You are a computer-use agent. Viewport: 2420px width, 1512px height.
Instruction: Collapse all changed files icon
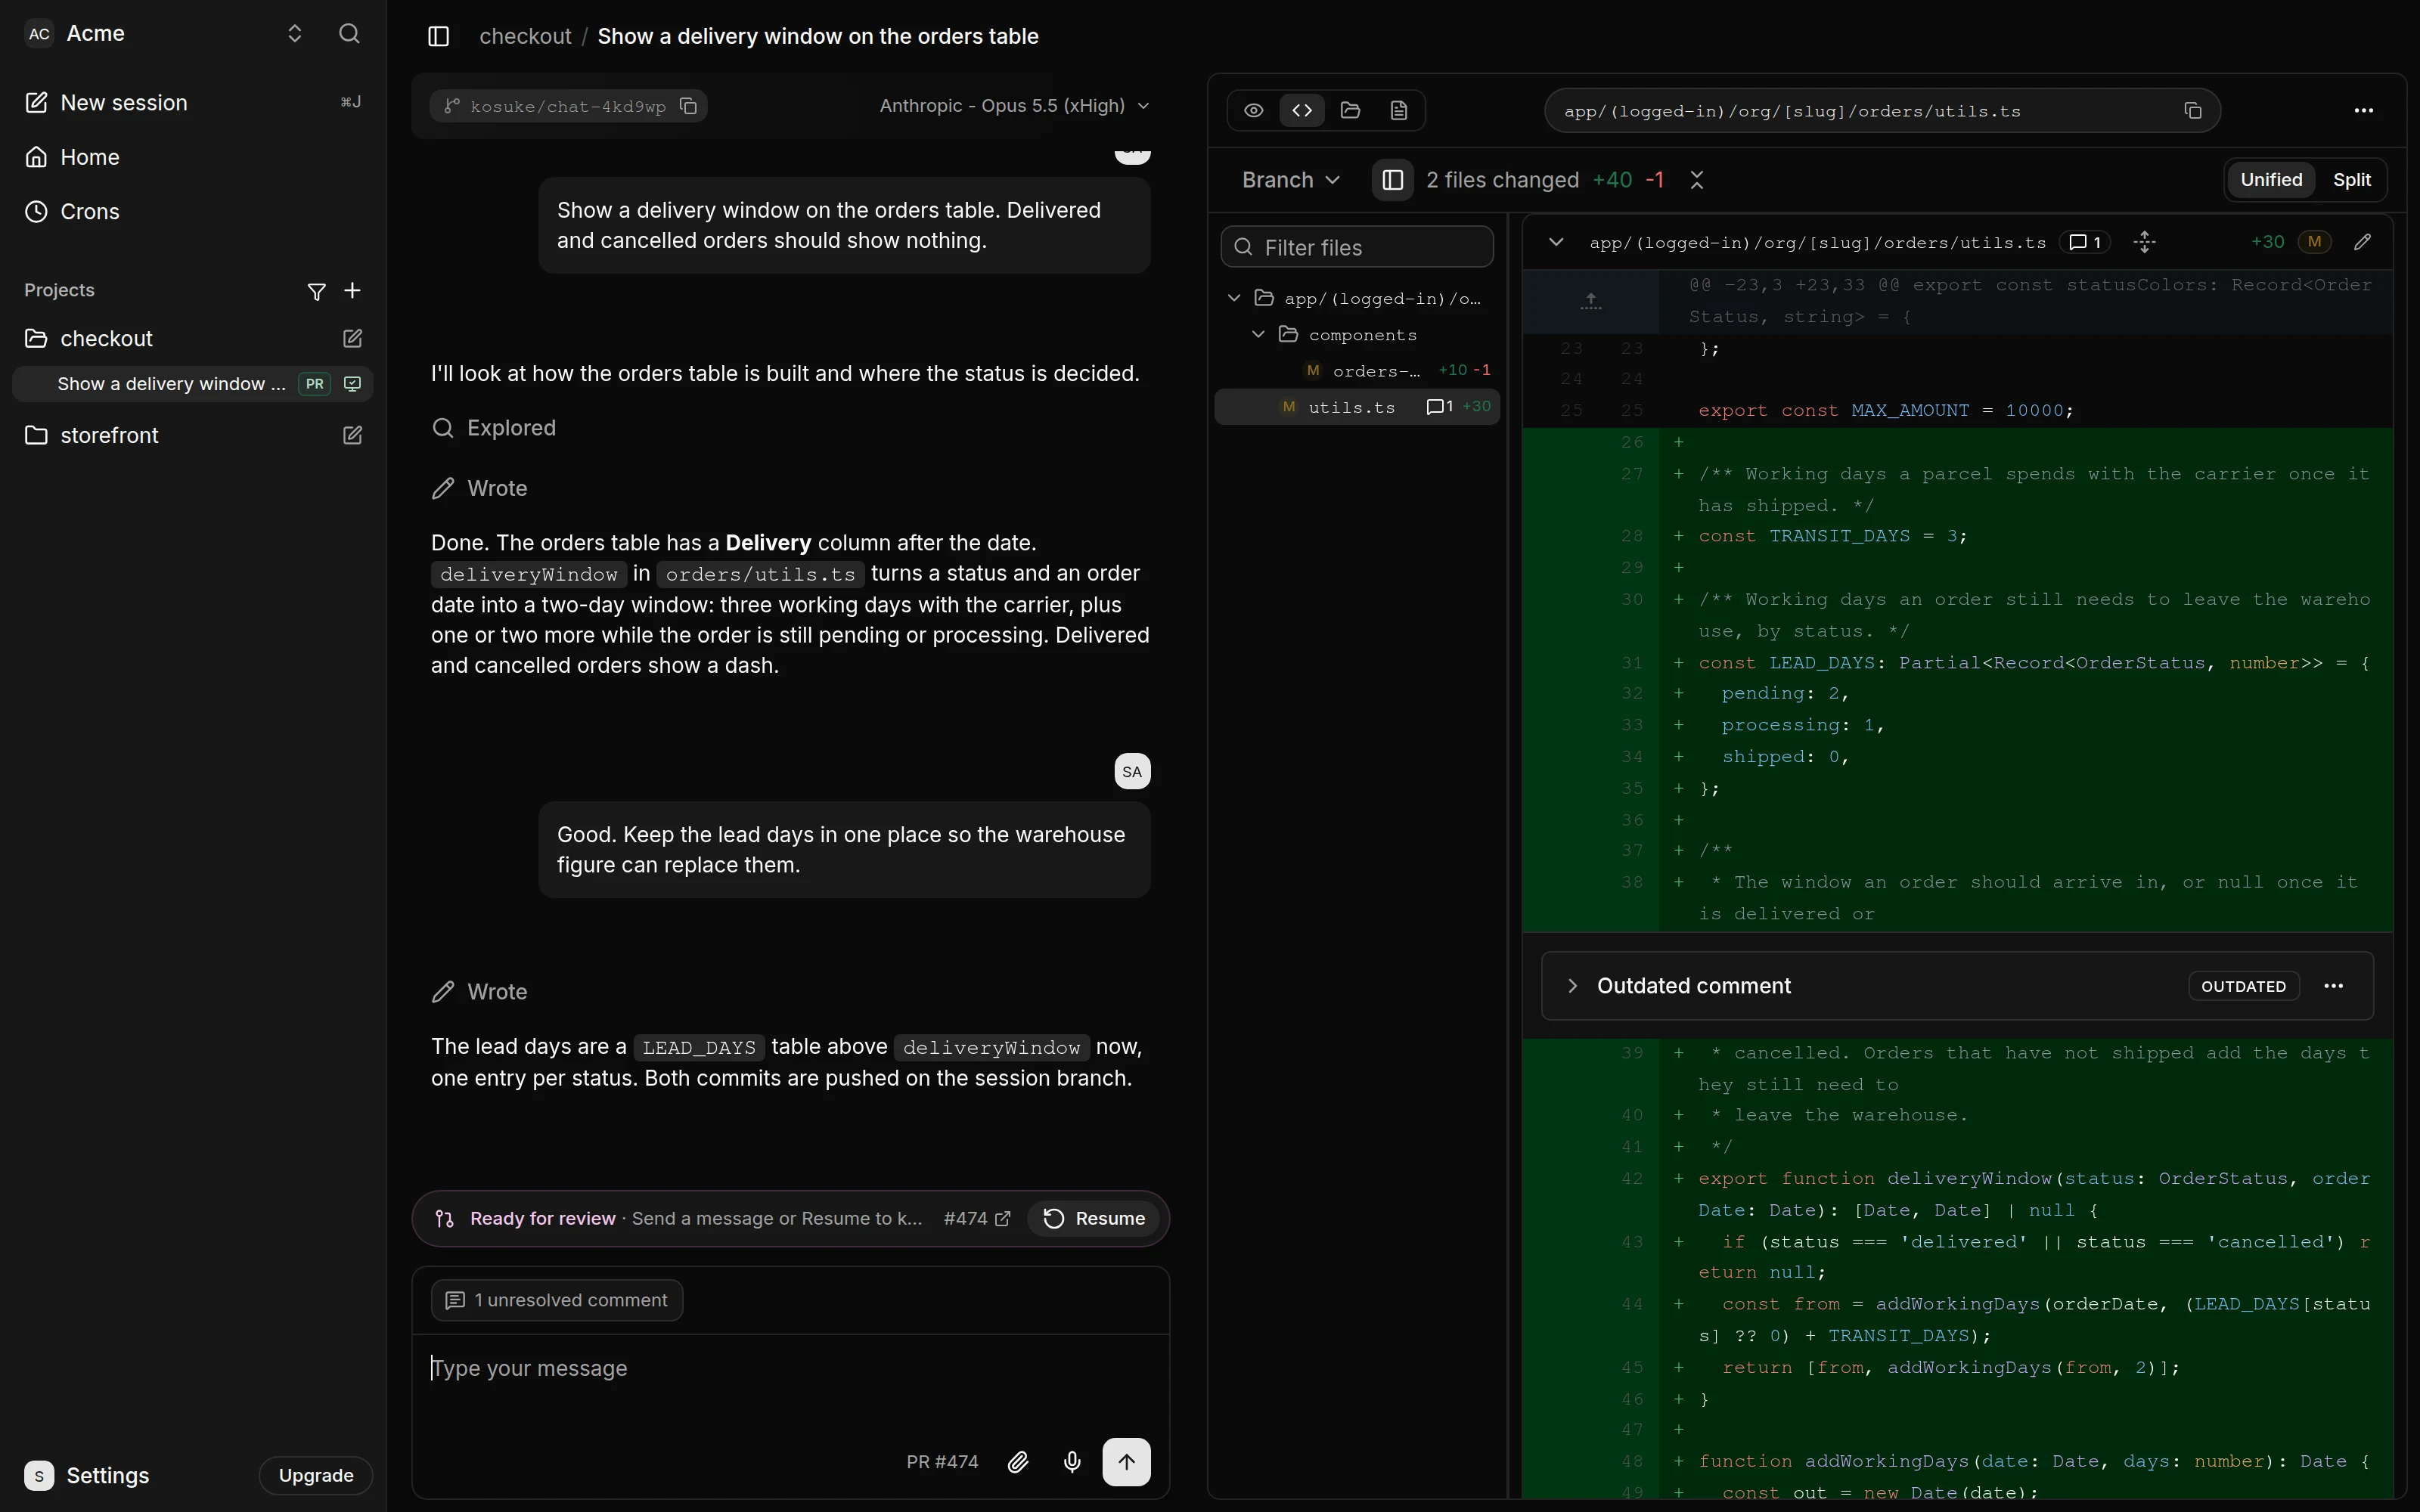coord(1697,180)
